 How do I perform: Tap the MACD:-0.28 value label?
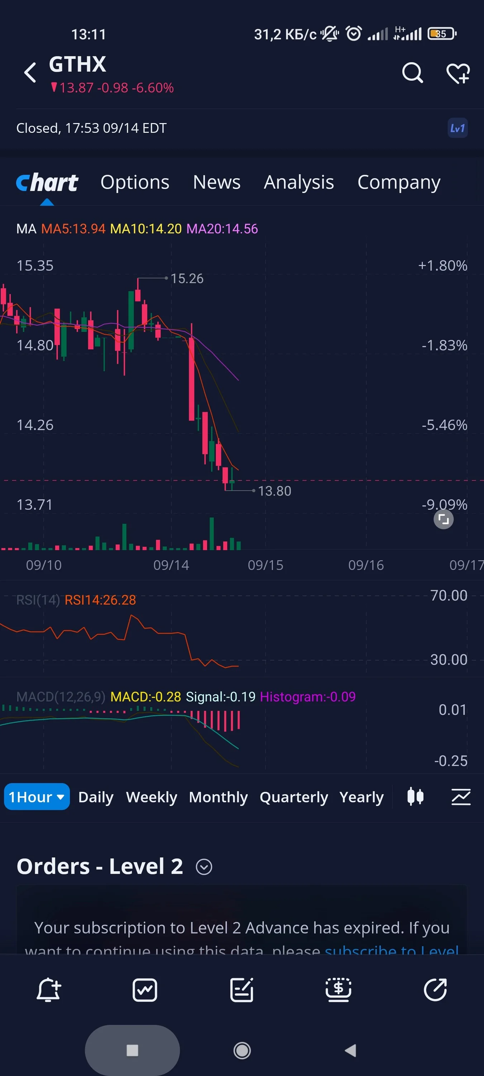pos(146,697)
